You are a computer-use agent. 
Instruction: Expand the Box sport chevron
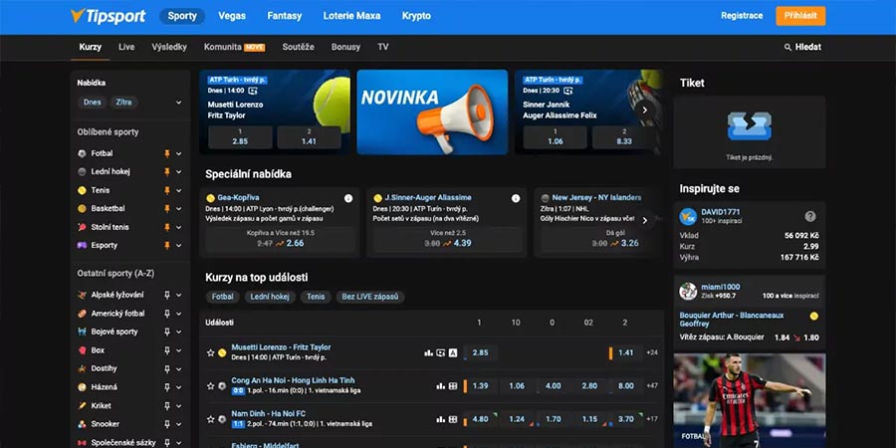coord(179,350)
